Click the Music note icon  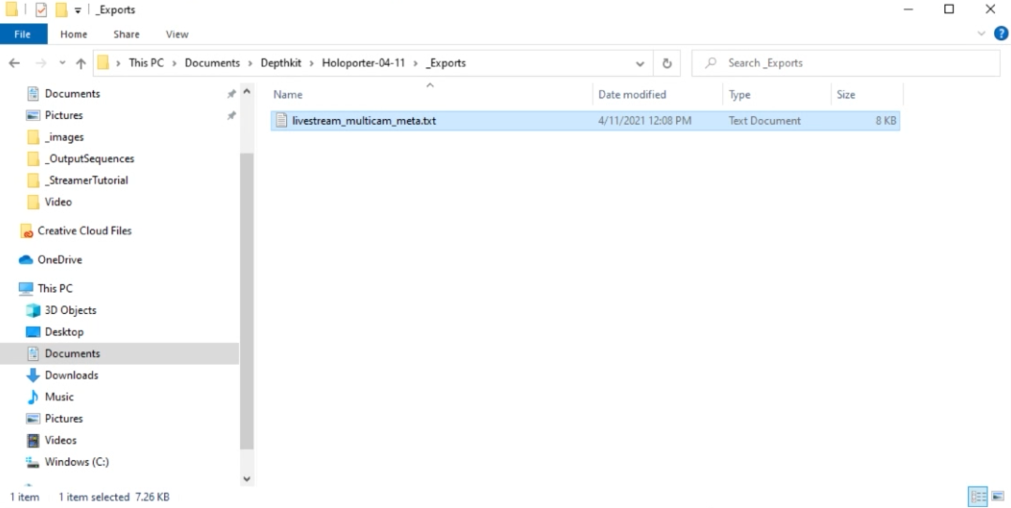[33, 397]
